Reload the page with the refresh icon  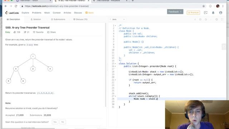pyautogui.click(x=16, y=6)
